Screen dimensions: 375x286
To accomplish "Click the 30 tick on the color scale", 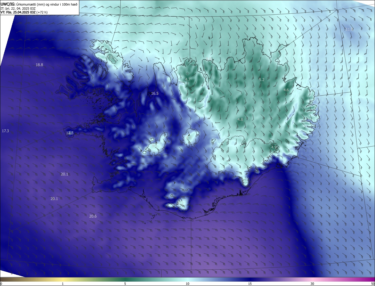I will [312, 284].
